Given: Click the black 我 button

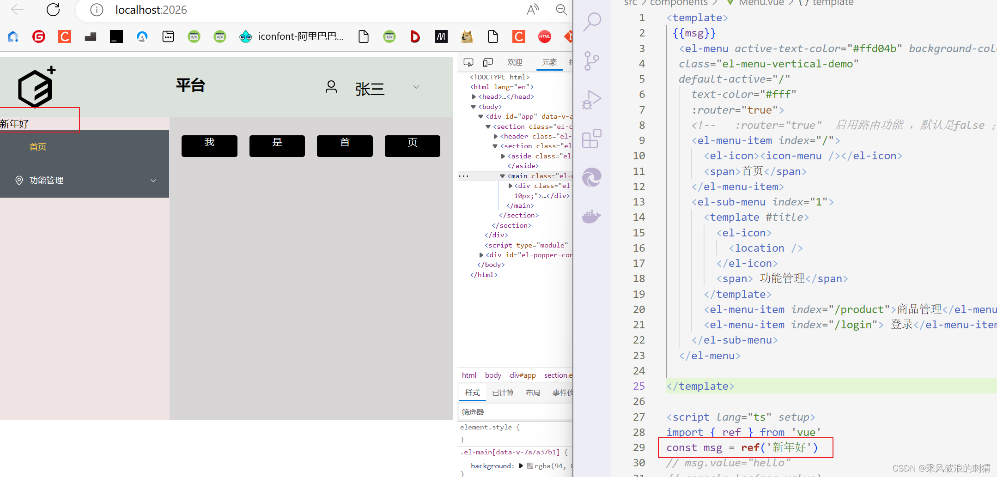Looking at the screenshot, I should pos(209,146).
